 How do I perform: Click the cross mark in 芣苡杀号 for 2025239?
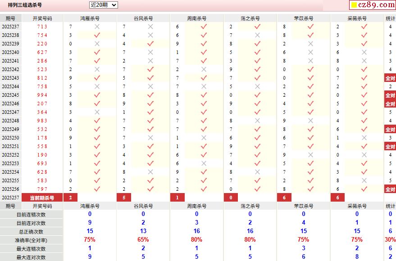point(311,44)
